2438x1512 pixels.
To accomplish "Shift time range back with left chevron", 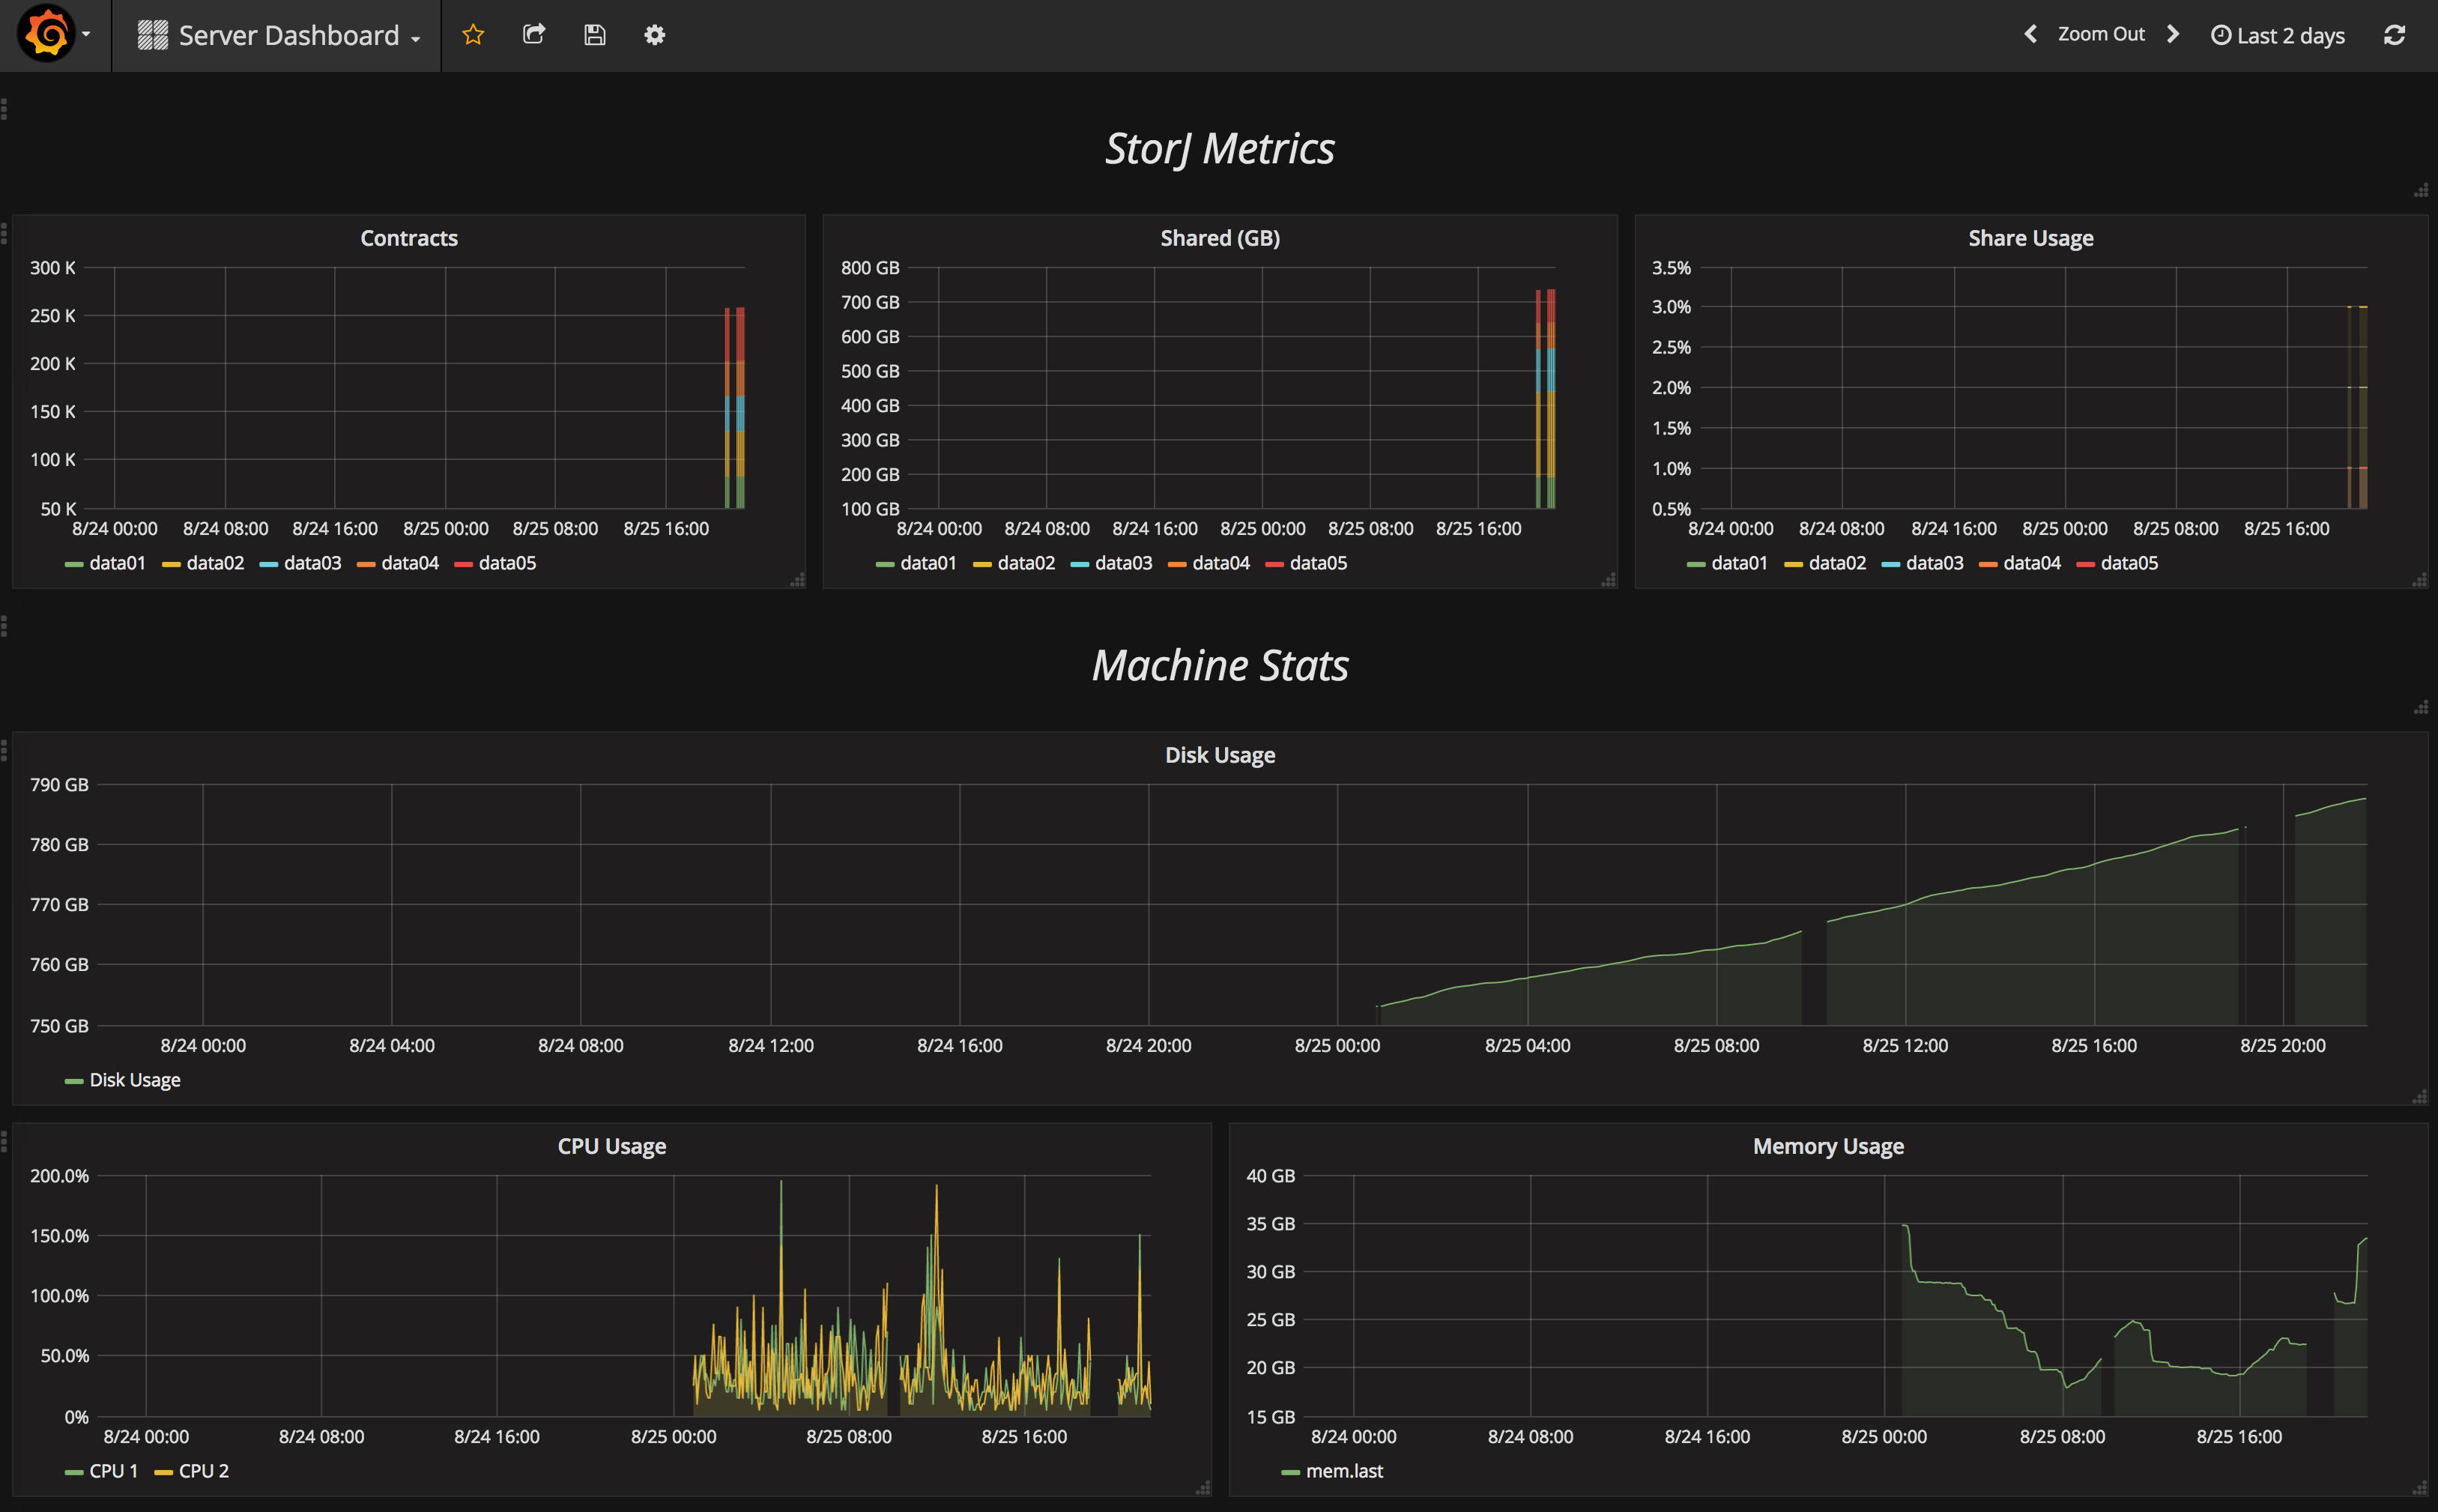I will 2030,35.
